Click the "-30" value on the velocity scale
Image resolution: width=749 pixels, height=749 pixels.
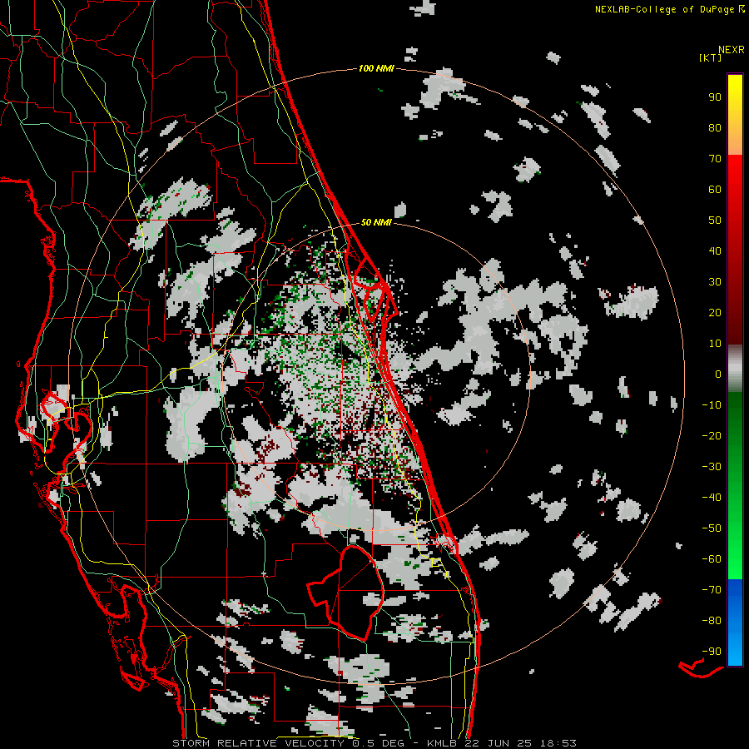712,467
